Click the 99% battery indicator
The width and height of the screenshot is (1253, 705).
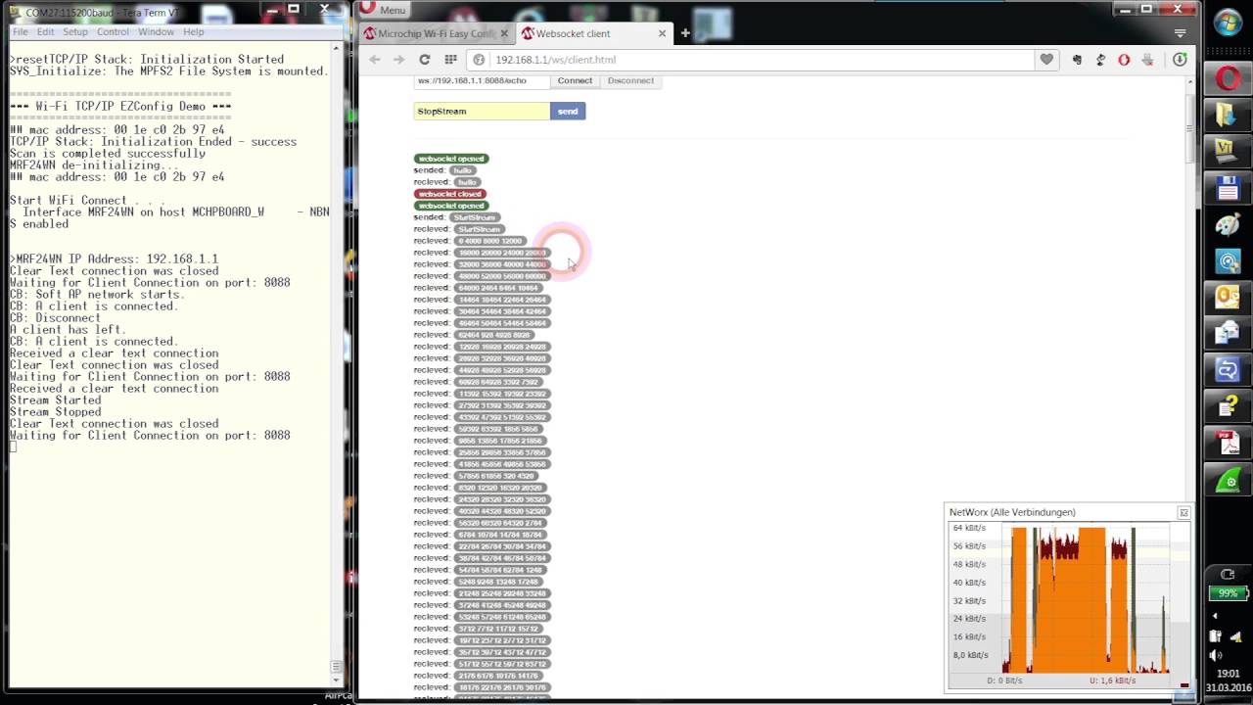point(1227,593)
